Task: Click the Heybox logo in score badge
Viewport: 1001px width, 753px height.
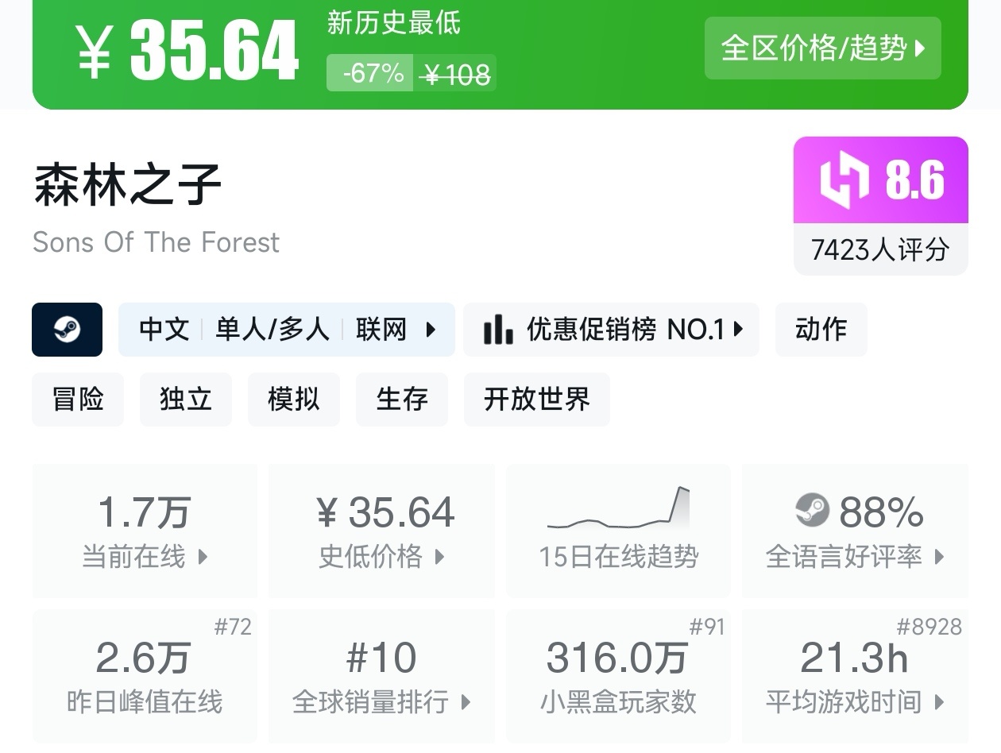Action: point(845,180)
